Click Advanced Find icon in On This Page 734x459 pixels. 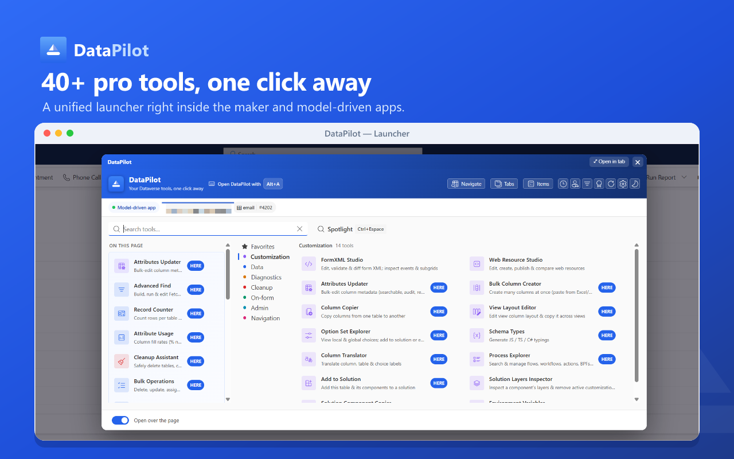(x=122, y=290)
